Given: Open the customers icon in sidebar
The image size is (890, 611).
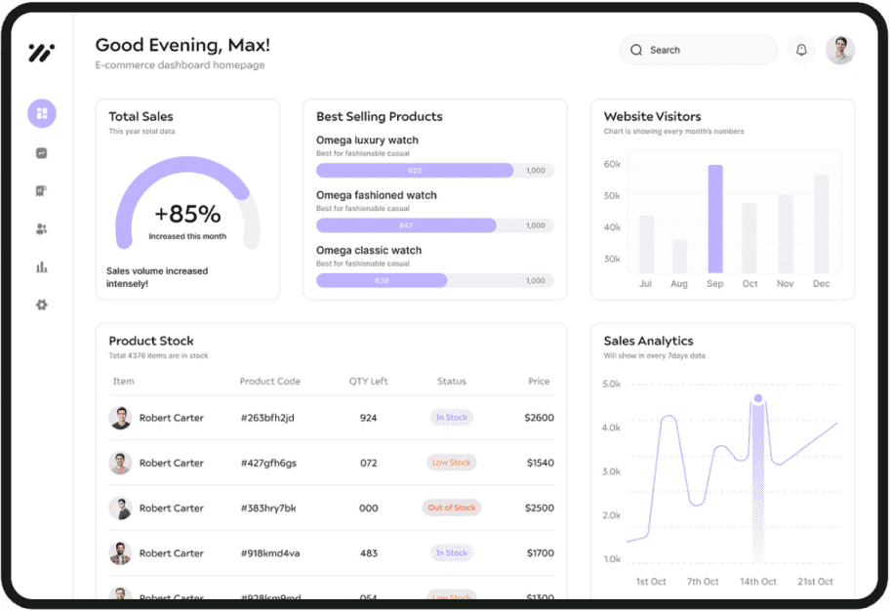Looking at the screenshot, I should click(42, 229).
